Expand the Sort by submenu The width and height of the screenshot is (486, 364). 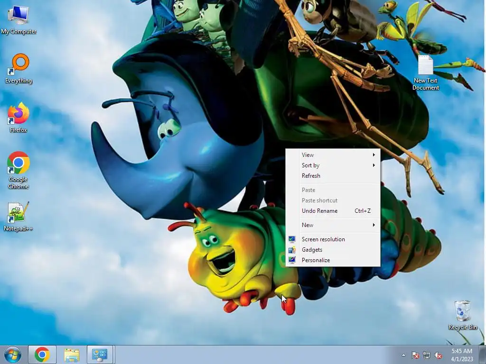point(333,165)
